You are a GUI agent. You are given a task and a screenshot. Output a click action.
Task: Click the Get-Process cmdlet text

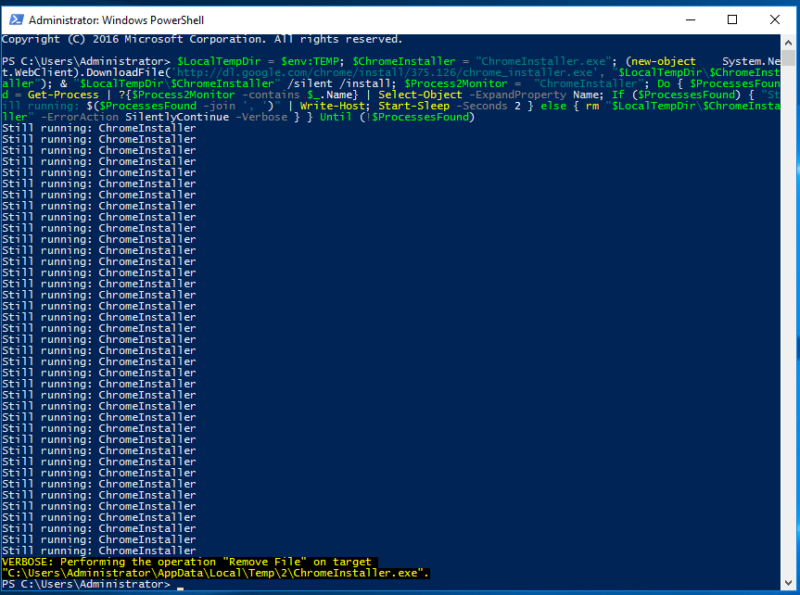point(60,94)
